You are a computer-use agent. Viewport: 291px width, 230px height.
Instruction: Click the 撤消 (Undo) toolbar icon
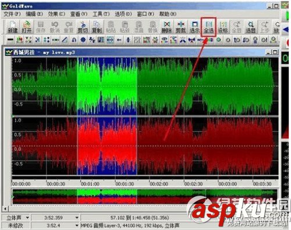pos(55,27)
